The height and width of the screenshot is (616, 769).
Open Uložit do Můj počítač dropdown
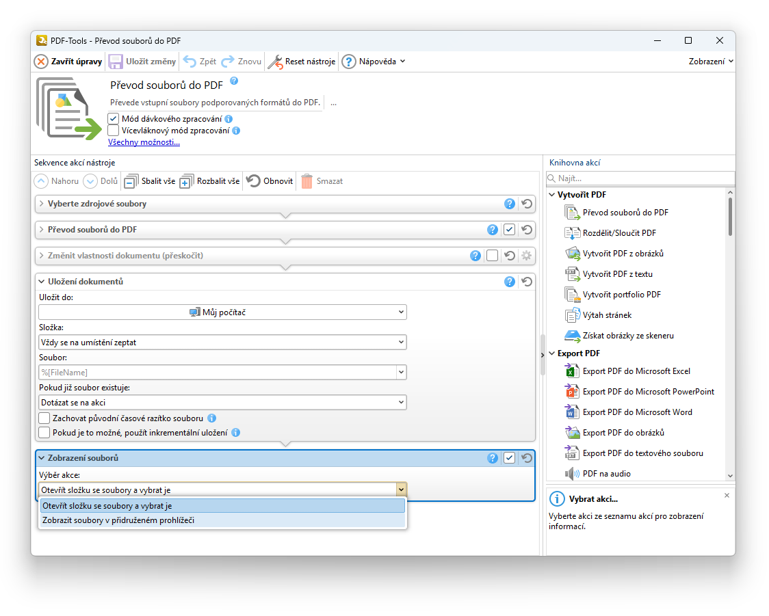[x=222, y=312]
